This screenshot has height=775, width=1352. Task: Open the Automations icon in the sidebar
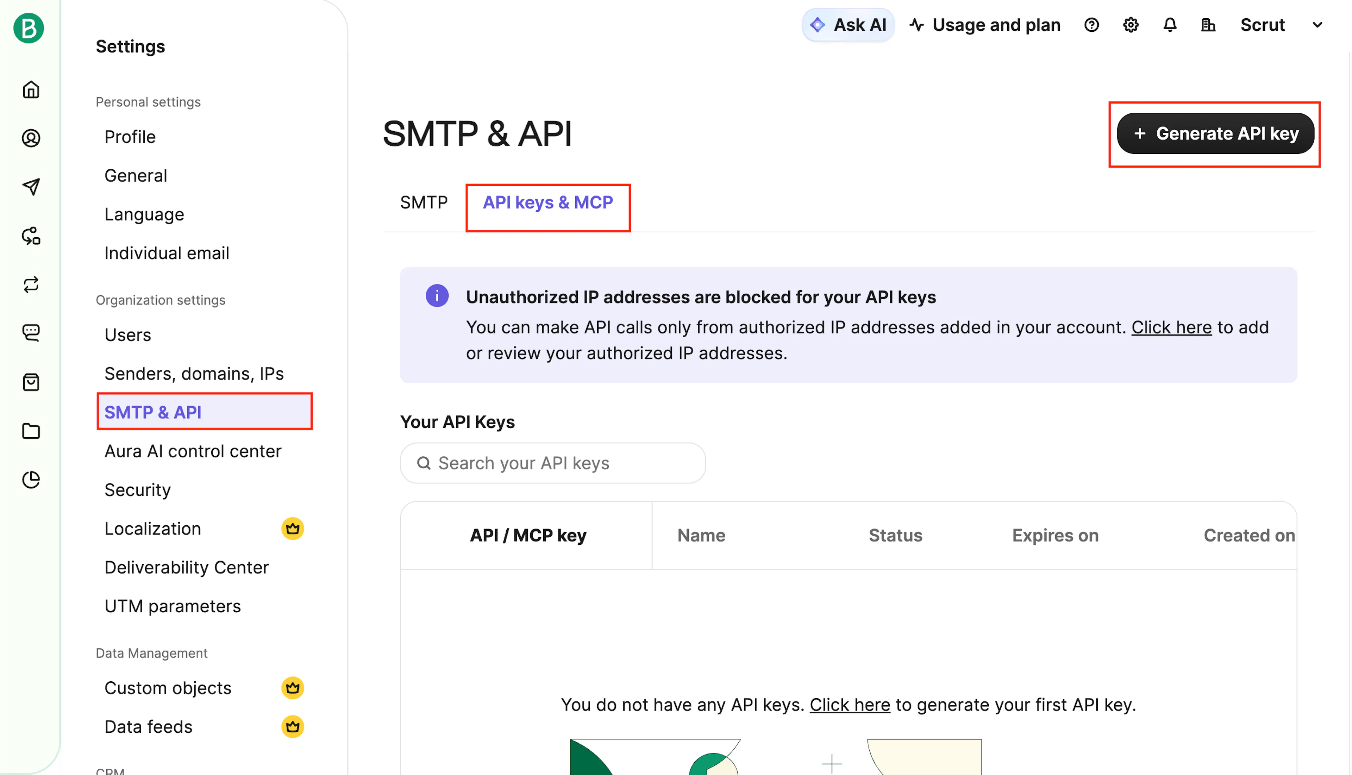[x=31, y=236]
